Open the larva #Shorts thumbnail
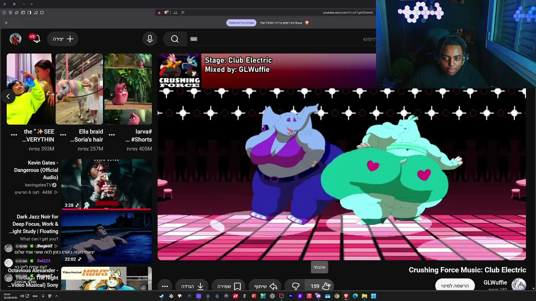 point(128,89)
